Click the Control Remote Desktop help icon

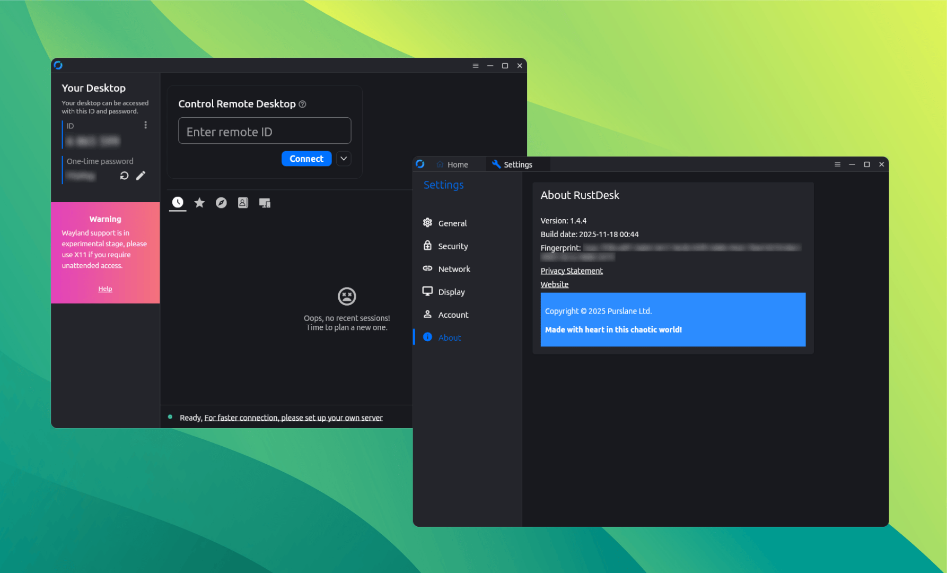tap(303, 104)
